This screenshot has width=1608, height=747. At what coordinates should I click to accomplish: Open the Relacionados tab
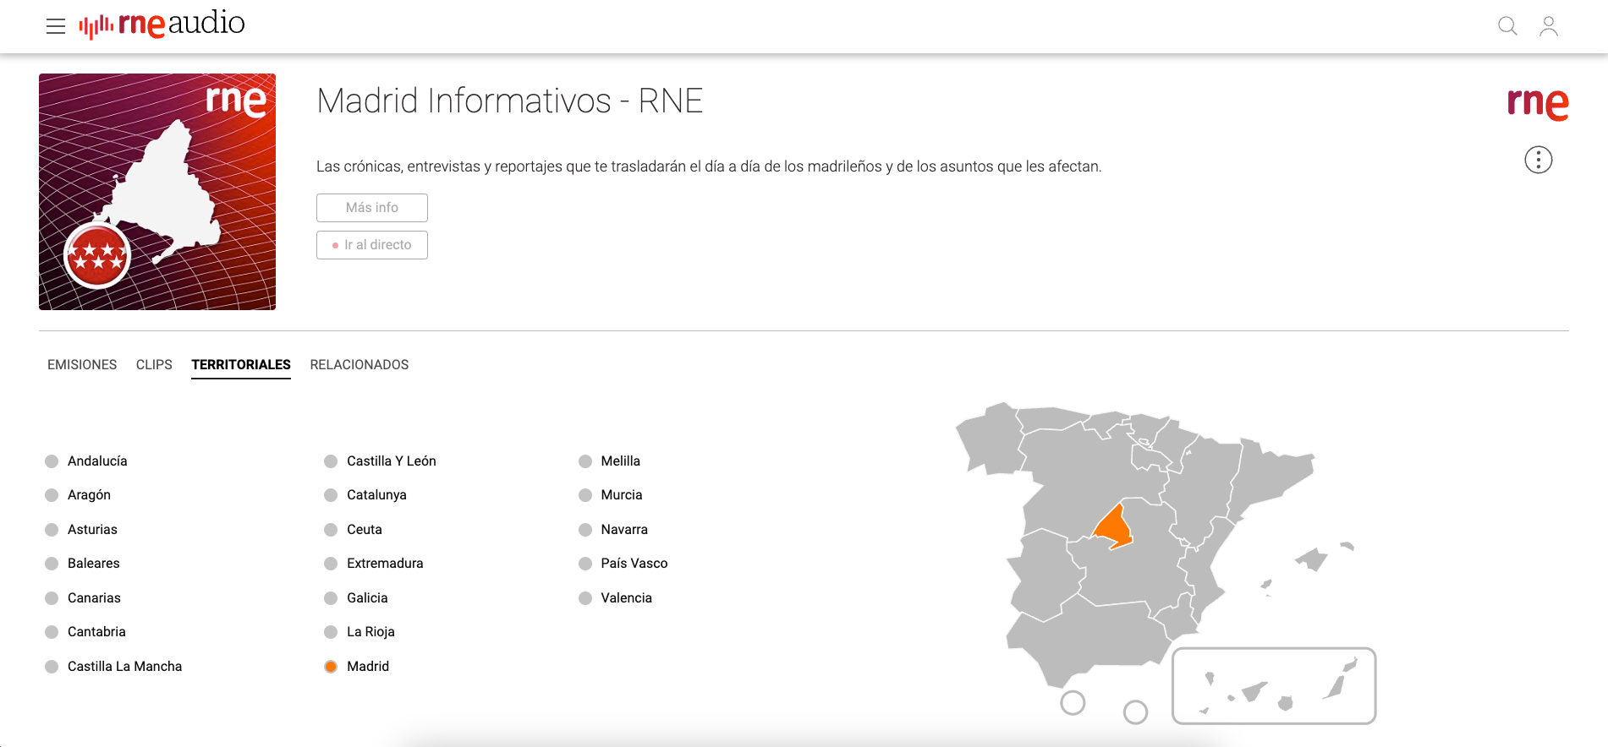(359, 364)
